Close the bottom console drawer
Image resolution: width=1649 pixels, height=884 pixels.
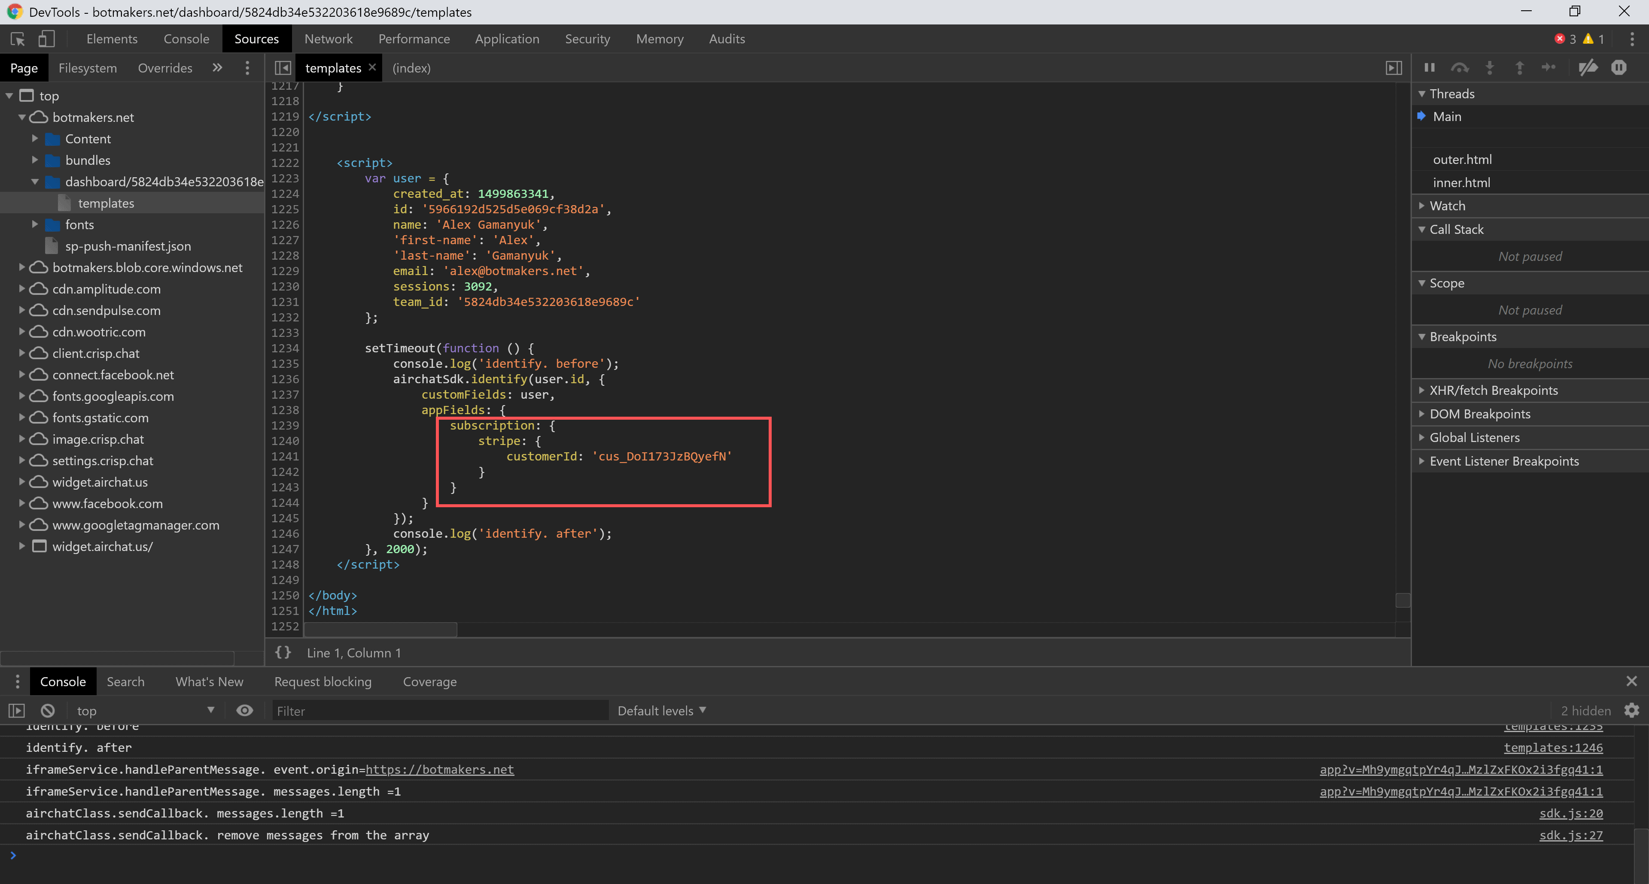(1632, 682)
